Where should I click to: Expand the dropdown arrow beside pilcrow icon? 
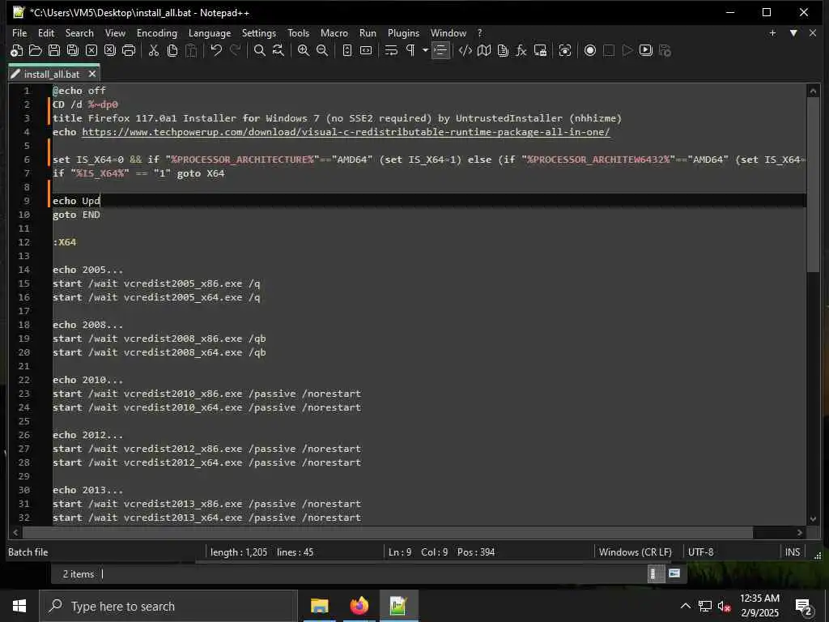[x=425, y=51]
